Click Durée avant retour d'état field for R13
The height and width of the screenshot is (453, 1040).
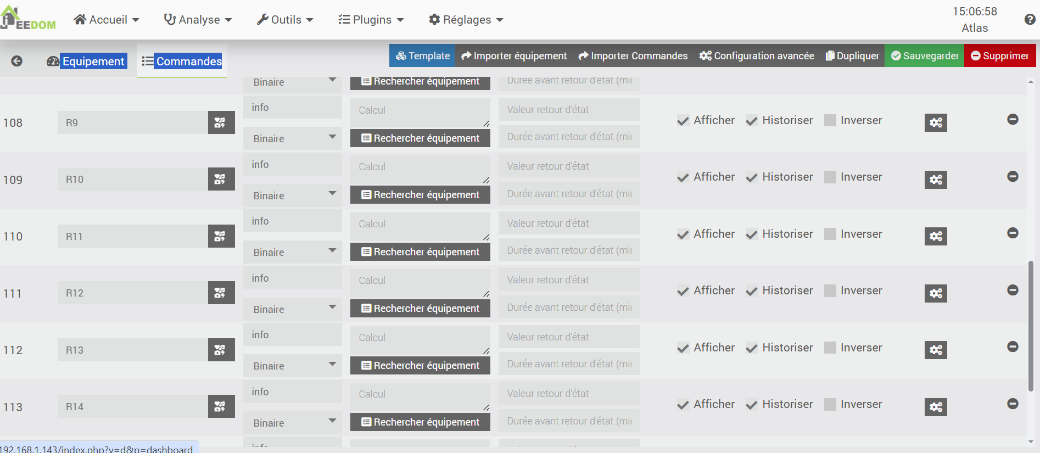569,364
